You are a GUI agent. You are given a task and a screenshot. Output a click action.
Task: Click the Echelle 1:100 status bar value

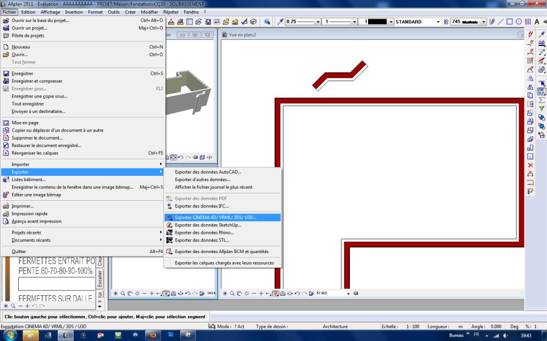point(413,327)
